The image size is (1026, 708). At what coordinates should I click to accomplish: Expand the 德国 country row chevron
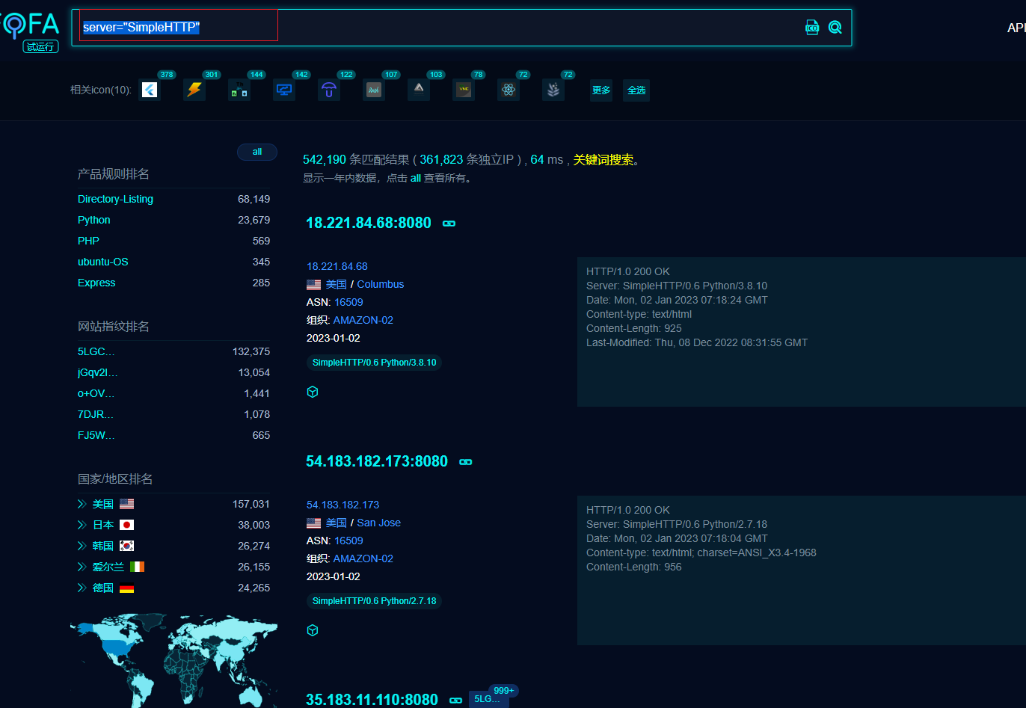click(82, 588)
